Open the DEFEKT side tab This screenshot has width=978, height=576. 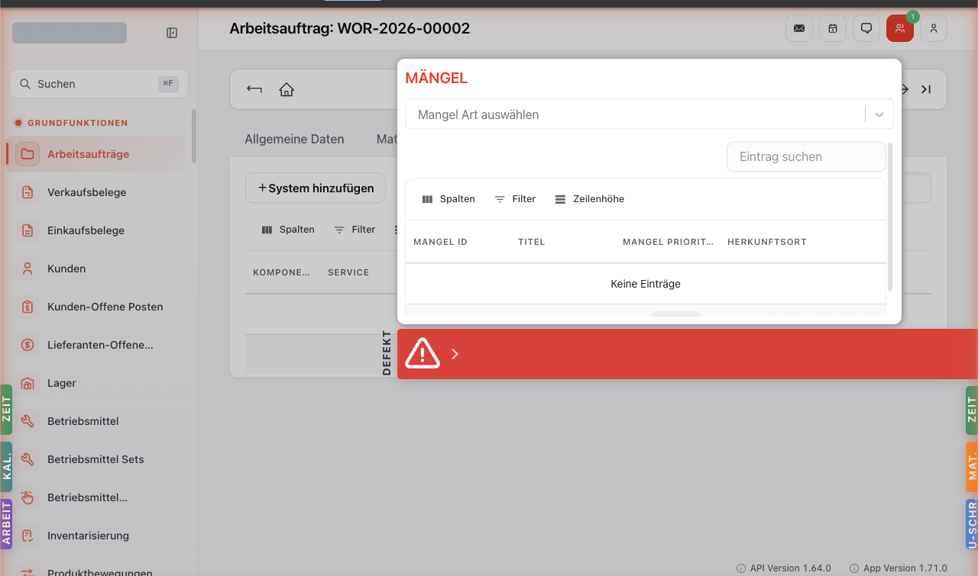[x=387, y=353]
